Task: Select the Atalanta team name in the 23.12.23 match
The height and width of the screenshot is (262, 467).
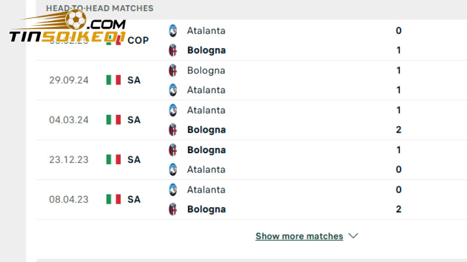Action: (x=206, y=169)
